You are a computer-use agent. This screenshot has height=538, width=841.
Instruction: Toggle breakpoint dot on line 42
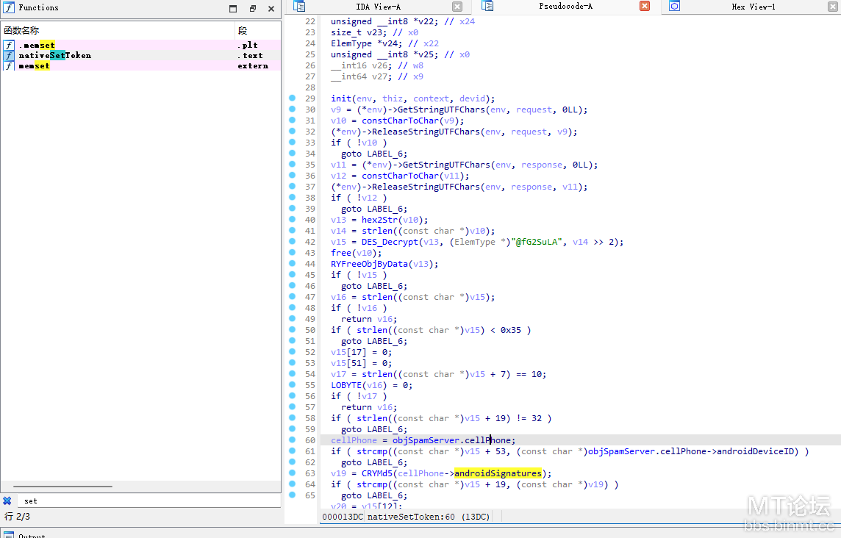(x=293, y=241)
